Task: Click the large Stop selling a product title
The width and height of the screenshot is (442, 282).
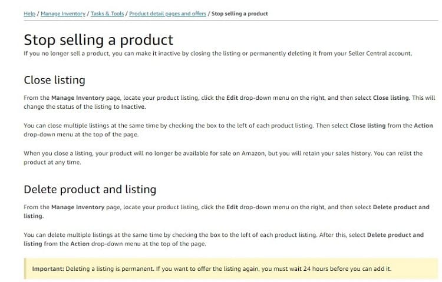Action: click(98, 40)
